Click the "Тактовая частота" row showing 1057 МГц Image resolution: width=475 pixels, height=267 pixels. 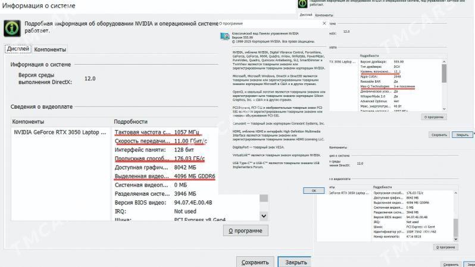pyautogui.click(x=157, y=132)
